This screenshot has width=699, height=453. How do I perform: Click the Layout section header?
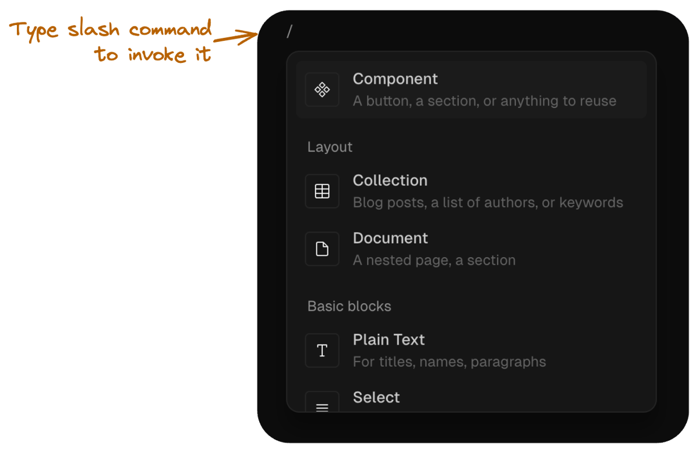330,147
